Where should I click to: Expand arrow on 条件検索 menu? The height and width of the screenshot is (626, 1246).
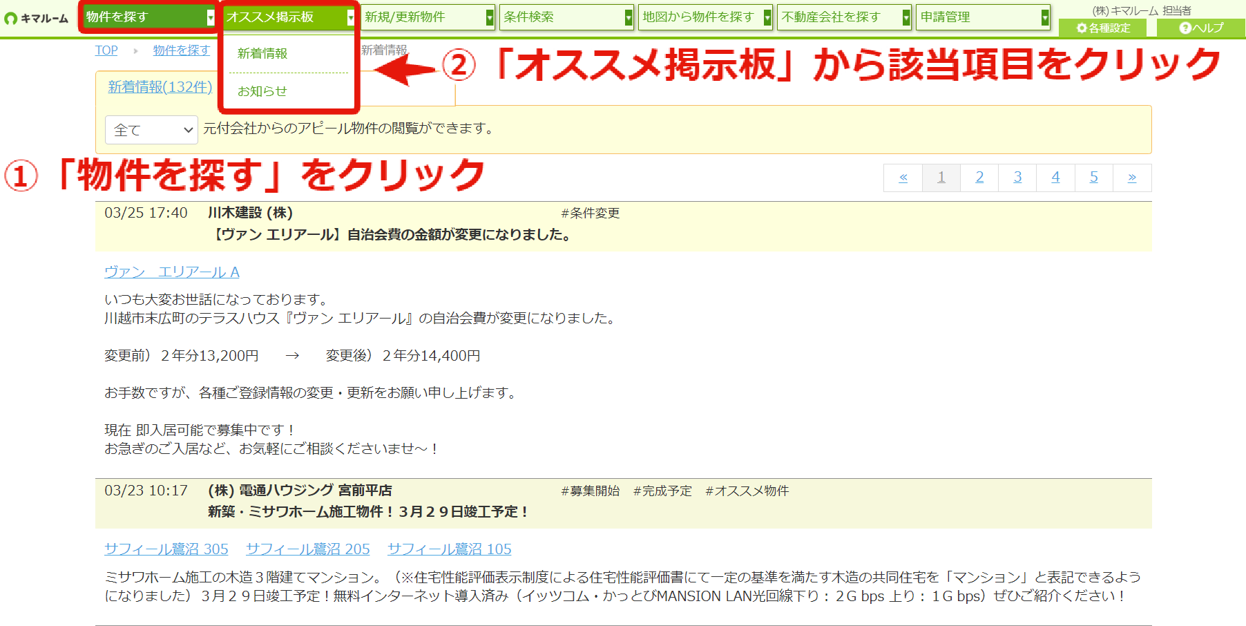629,17
